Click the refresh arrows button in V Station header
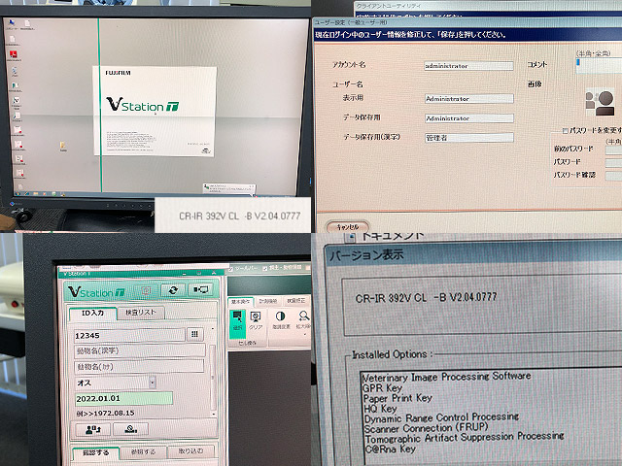 click(173, 290)
